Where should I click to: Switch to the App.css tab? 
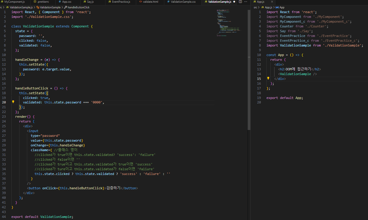(67, 2)
